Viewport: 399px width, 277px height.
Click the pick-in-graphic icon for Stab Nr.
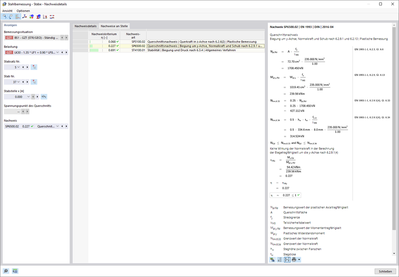click(x=34, y=82)
